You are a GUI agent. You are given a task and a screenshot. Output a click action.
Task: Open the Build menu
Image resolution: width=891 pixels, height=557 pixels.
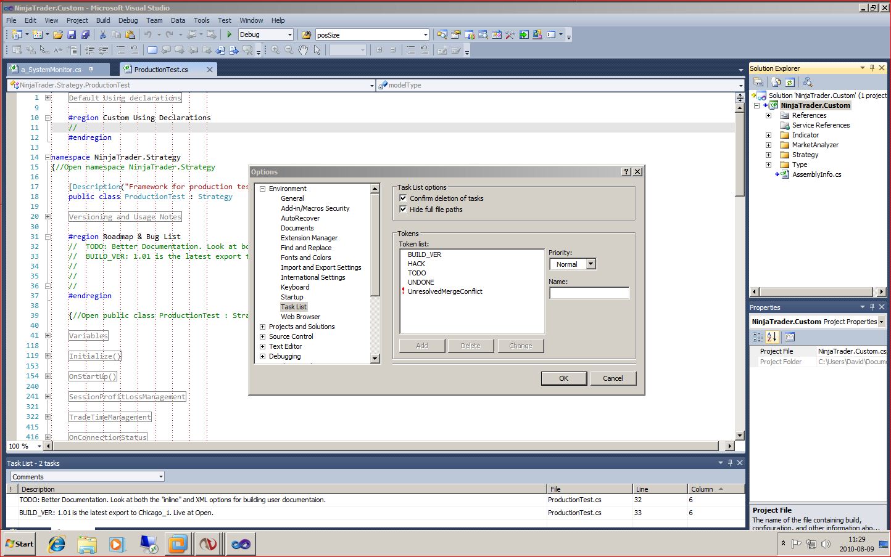pyautogui.click(x=103, y=20)
